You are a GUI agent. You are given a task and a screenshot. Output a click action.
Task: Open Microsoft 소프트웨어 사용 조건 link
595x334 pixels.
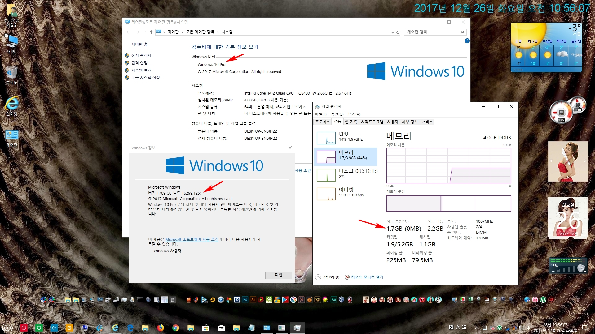tap(192, 239)
